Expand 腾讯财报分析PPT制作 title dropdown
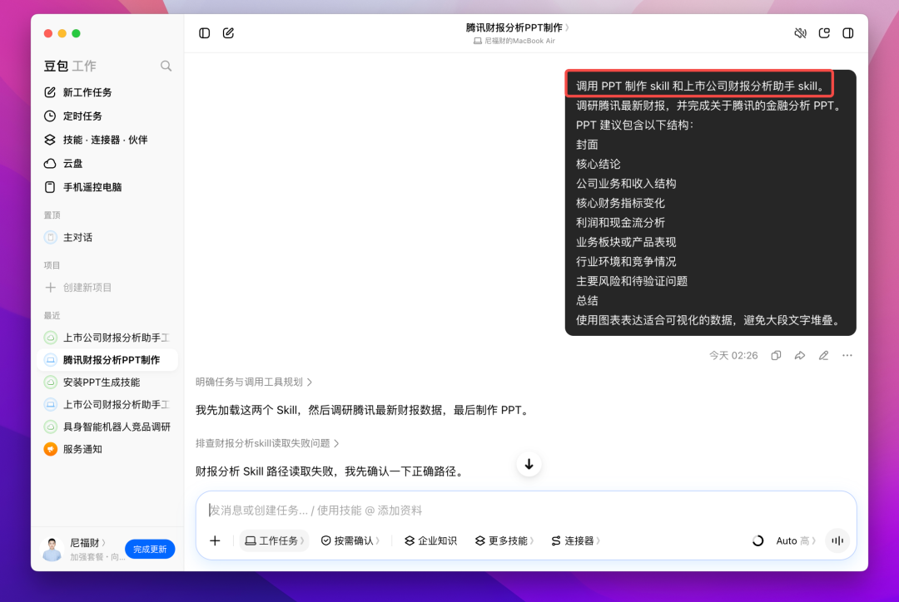The image size is (899, 602). pos(517,27)
